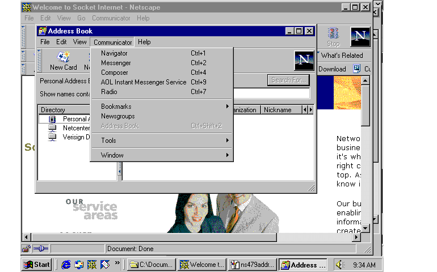The height and width of the screenshot is (272, 437).
Task: Click scroll-down arrow of page scrollbar
Action: pos(365,228)
